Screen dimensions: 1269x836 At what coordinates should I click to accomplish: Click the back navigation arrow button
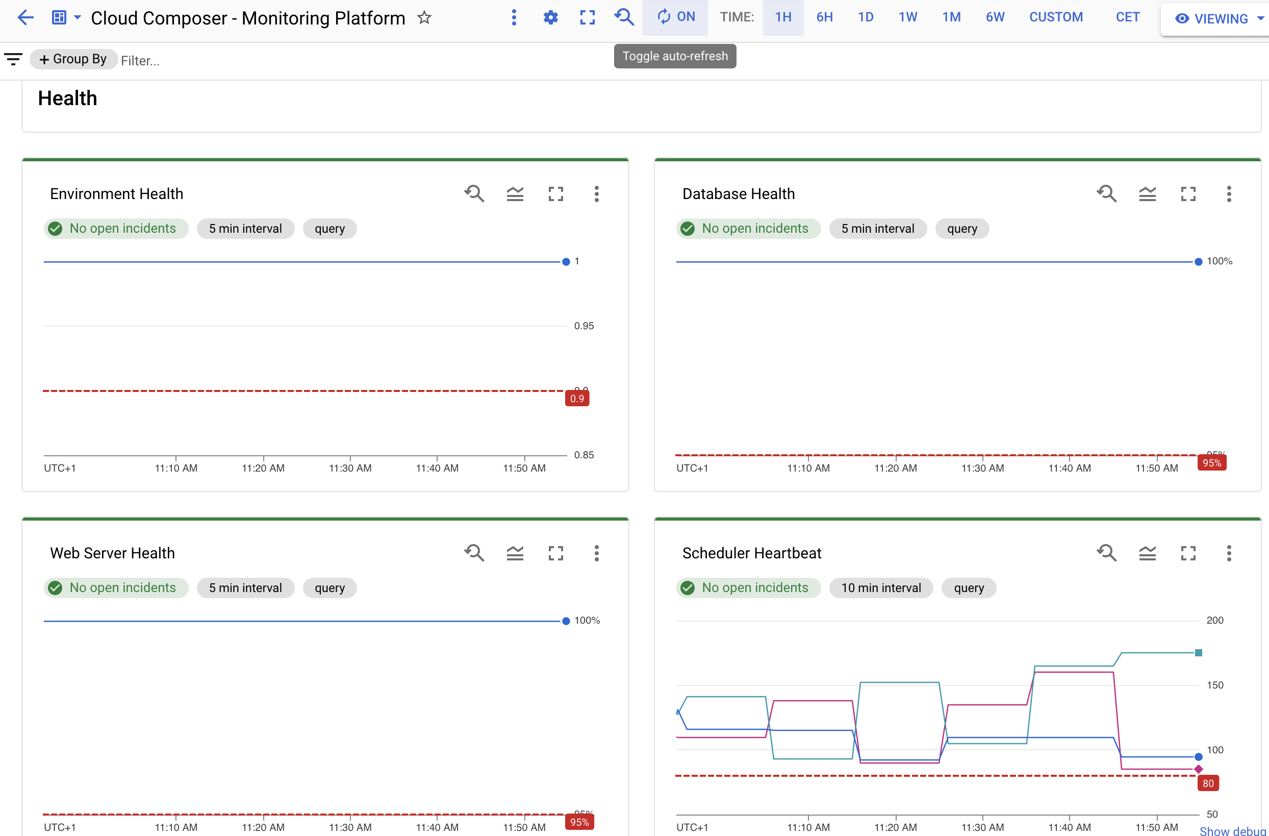point(25,17)
